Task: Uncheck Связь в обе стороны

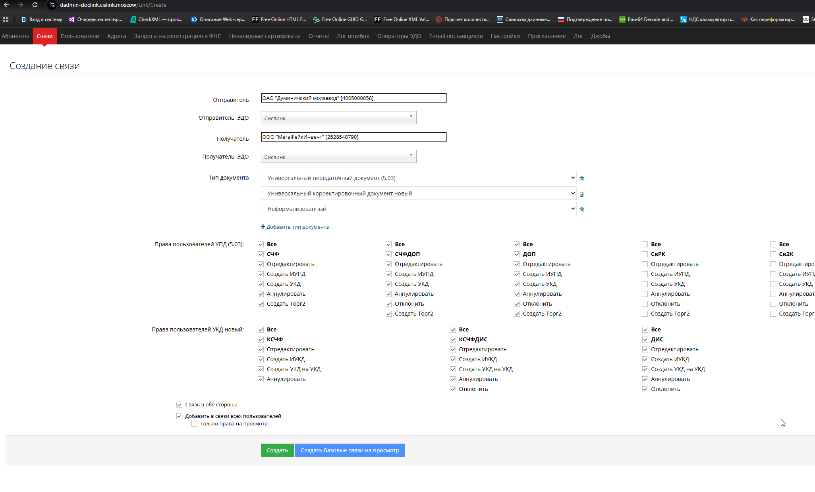Action: click(180, 405)
